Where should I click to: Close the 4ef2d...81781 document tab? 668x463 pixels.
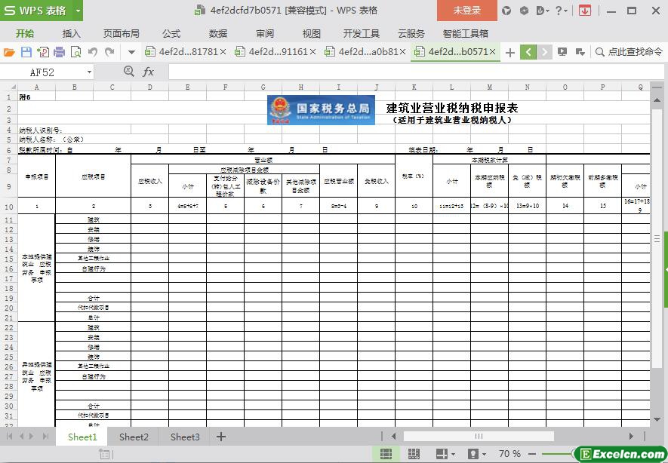[223, 52]
